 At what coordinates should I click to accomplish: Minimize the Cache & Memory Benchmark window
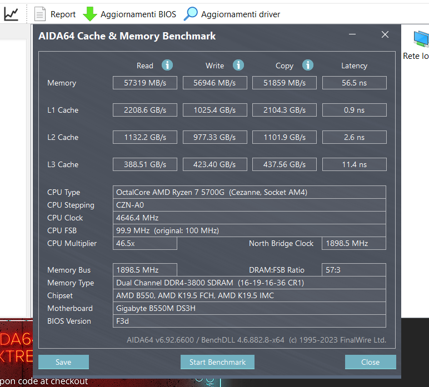click(x=352, y=34)
